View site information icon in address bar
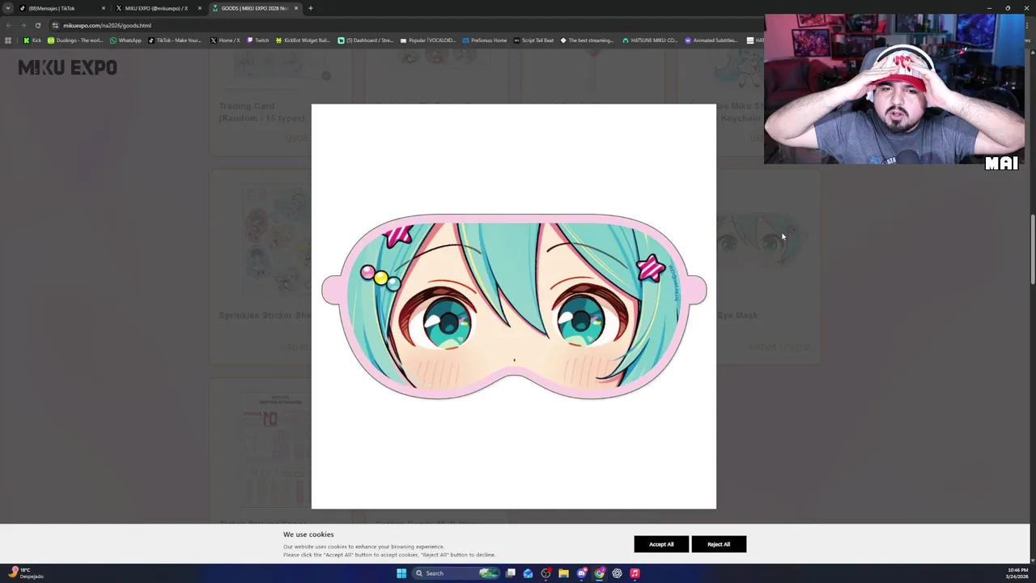 [55, 25]
